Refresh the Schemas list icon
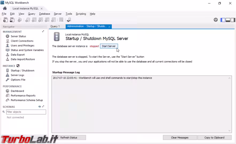 click(40, 106)
